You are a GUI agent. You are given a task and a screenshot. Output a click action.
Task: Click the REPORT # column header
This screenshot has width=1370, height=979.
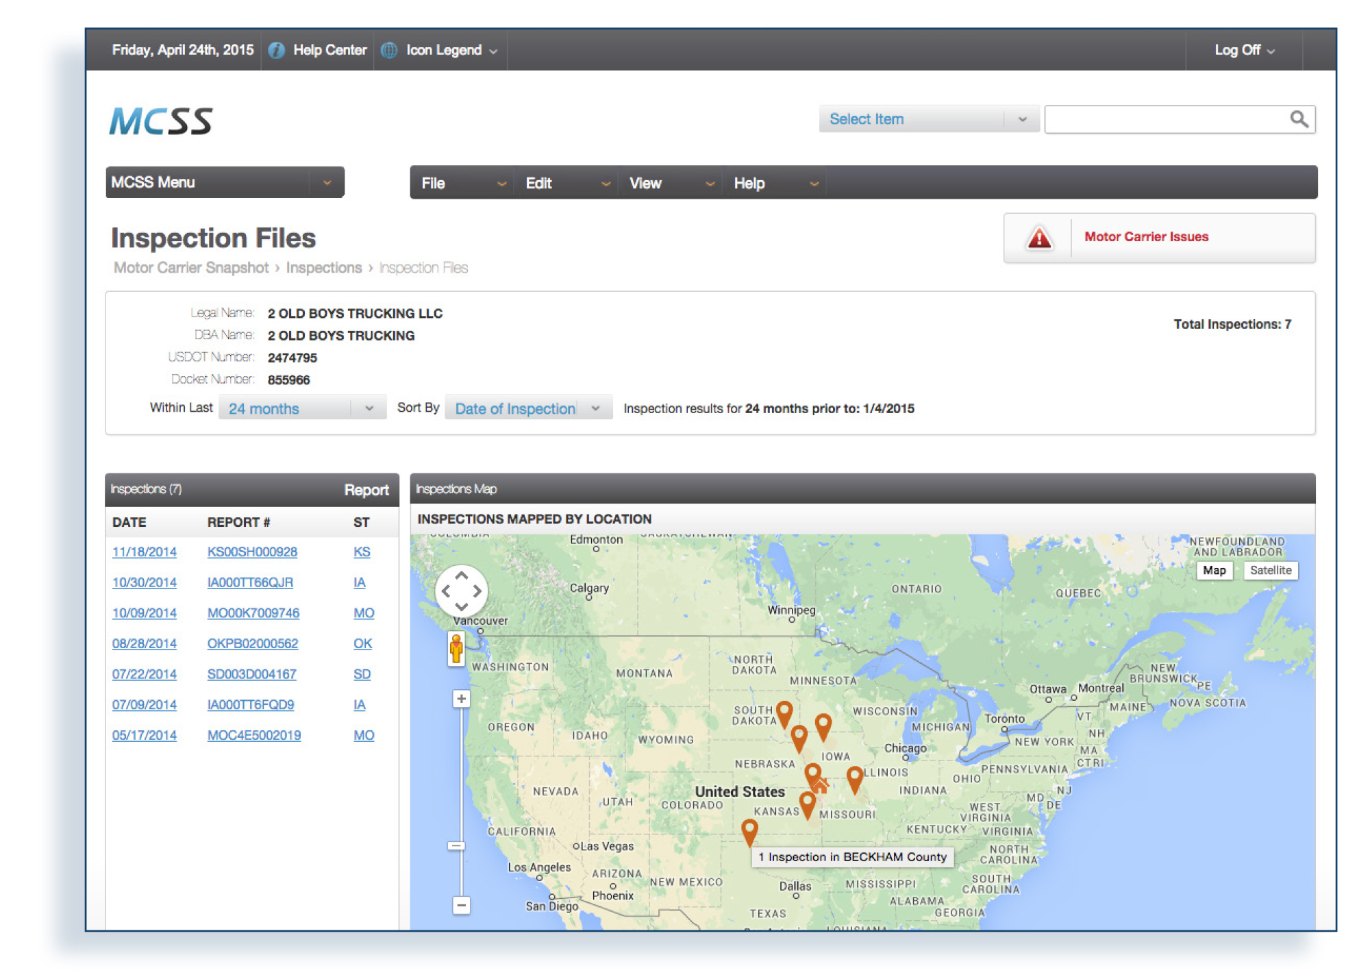point(238,522)
